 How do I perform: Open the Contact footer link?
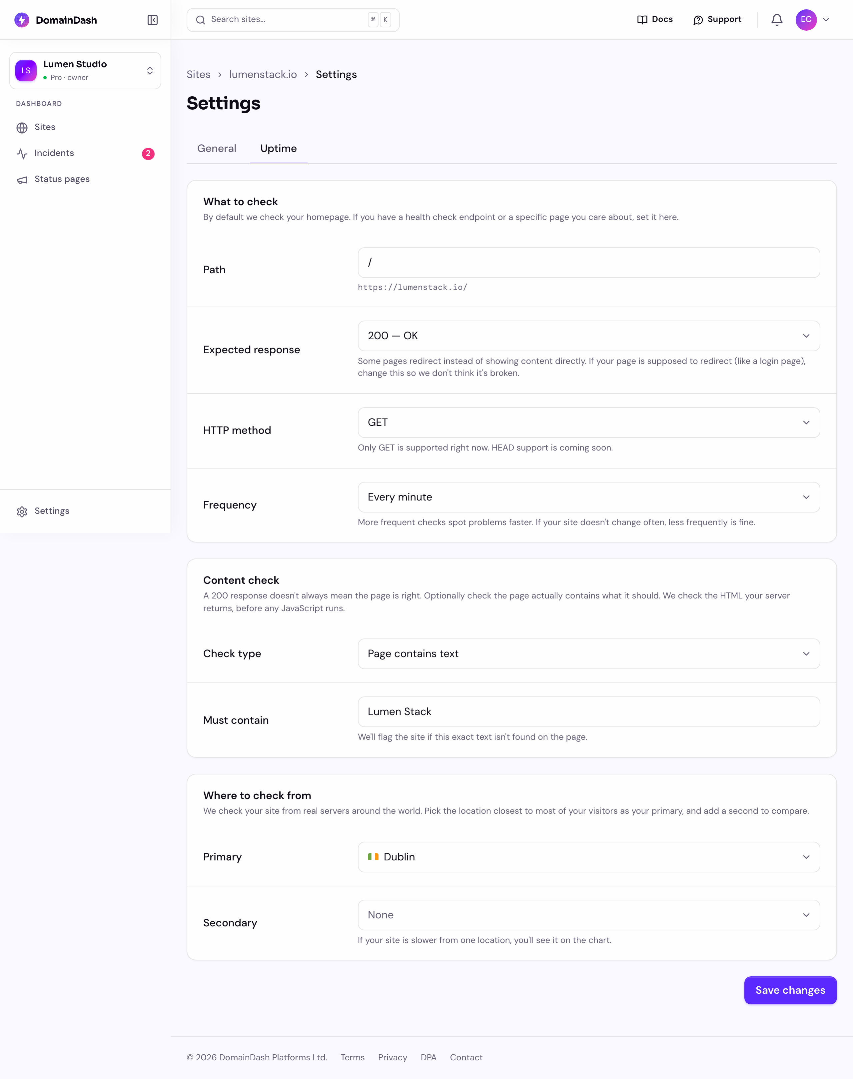click(466, 1058)
